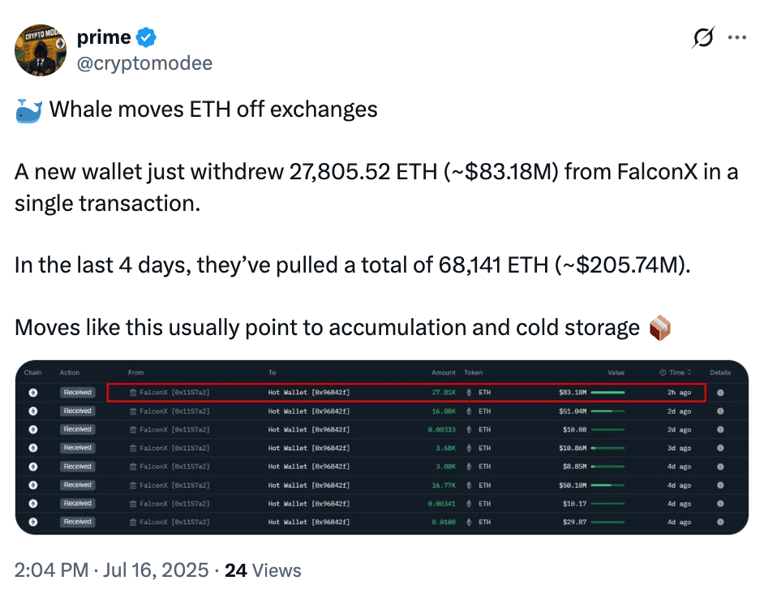Open the Grok slashed-circle icon
The height and width of the screenshot is (589, 764).
tap(703, 37)
